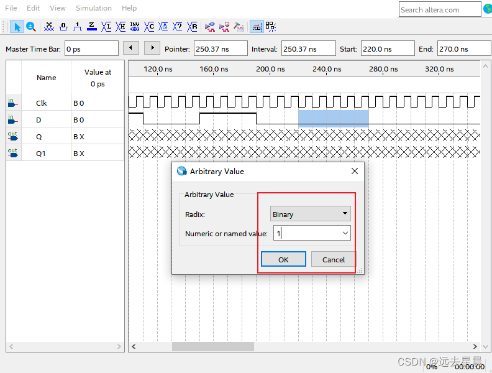492x373 pixels.
Task: Select the Clk signal name
Action: [42, 103]
